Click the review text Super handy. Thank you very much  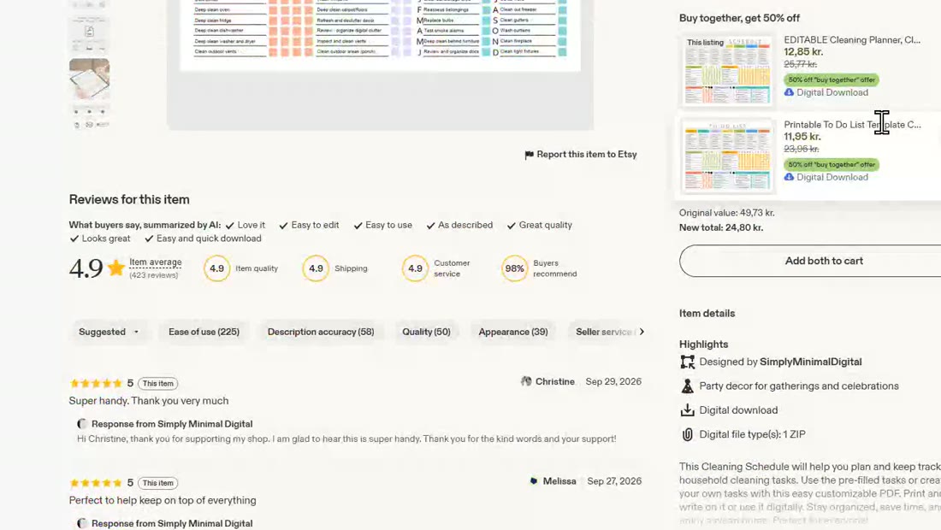pyautogui.click(x=149, y=401)
